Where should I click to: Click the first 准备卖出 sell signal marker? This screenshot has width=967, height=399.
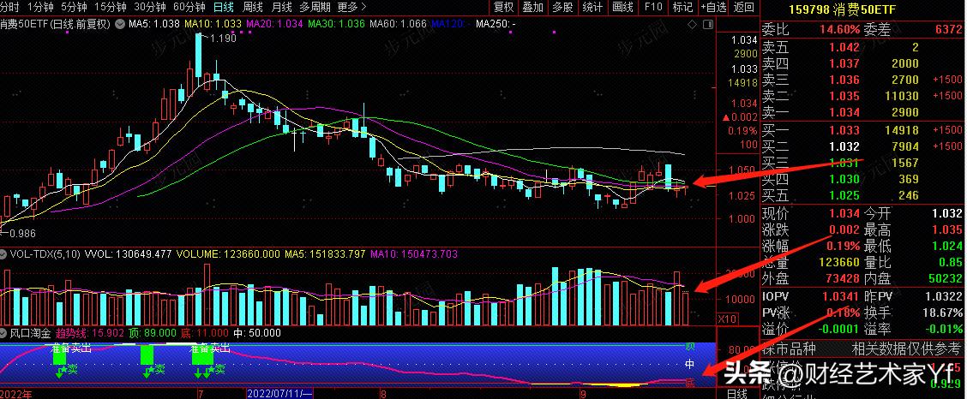click(72, 348)
